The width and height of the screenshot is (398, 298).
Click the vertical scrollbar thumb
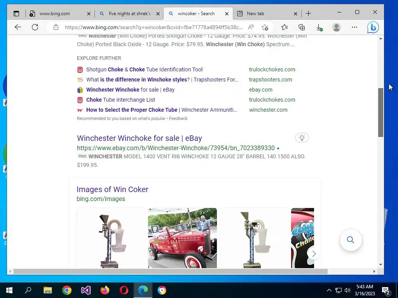click(381, 113)
